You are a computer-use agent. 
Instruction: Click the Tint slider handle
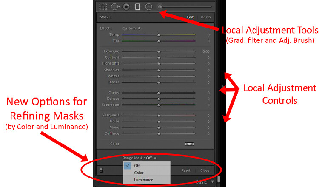[x=159, y=41]
